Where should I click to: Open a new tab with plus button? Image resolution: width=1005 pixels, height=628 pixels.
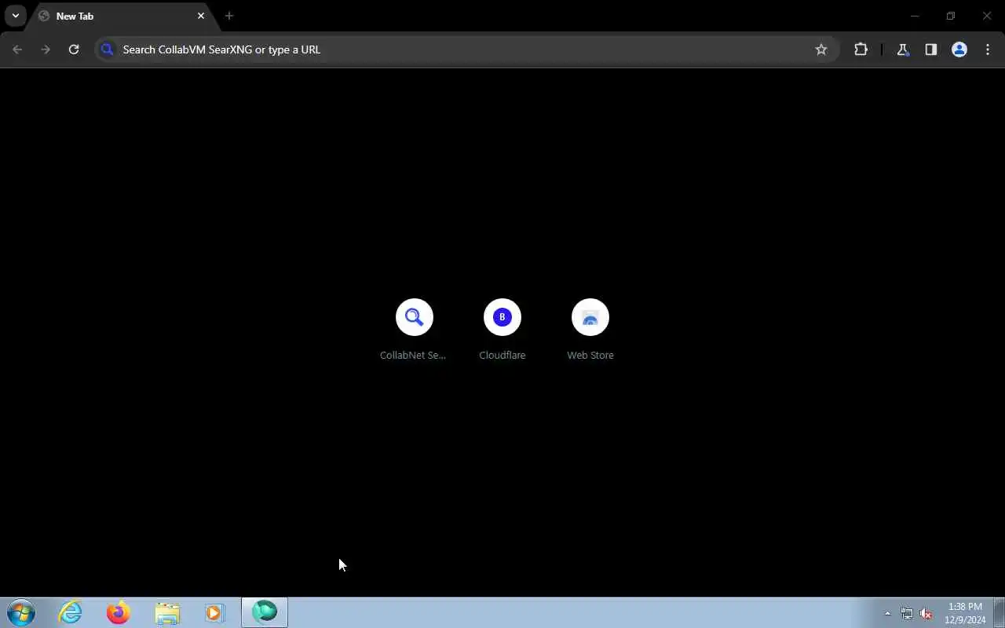click(x=229, y=16)
